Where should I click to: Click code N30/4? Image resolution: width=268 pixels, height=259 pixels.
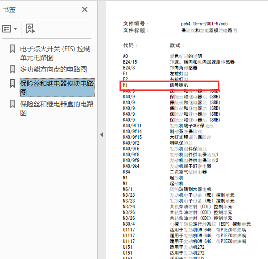[x=129, y=224]
